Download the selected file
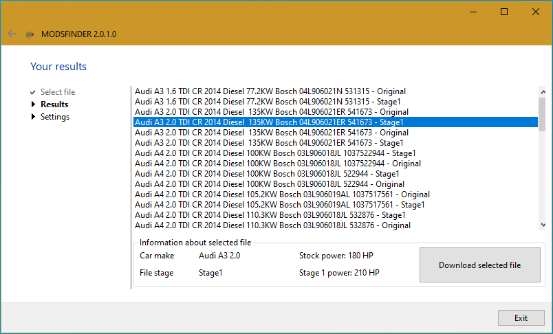The width and height of the screenshot is (553, 334). pos(479,265)
